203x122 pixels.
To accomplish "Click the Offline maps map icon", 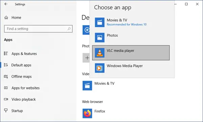I will coord(6,77).
